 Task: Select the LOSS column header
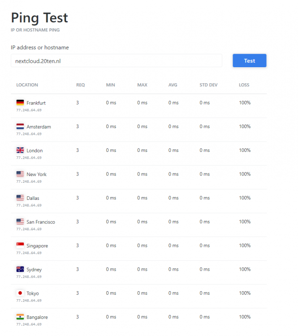point(244,85)
